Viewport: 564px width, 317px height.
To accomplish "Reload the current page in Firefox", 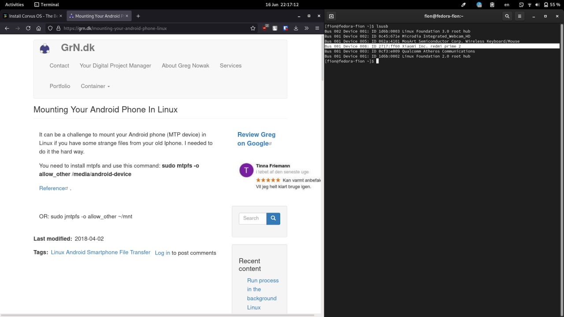I will point(28,28).
